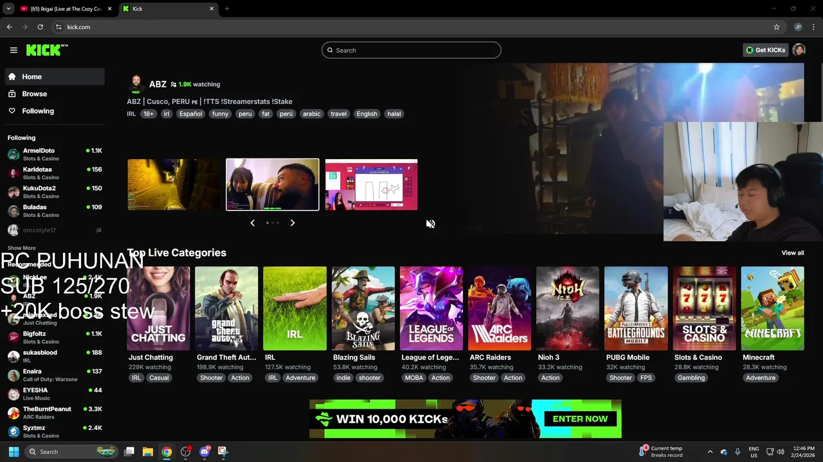
Task: Click the kick.com address bar
Action: [411, 27]
